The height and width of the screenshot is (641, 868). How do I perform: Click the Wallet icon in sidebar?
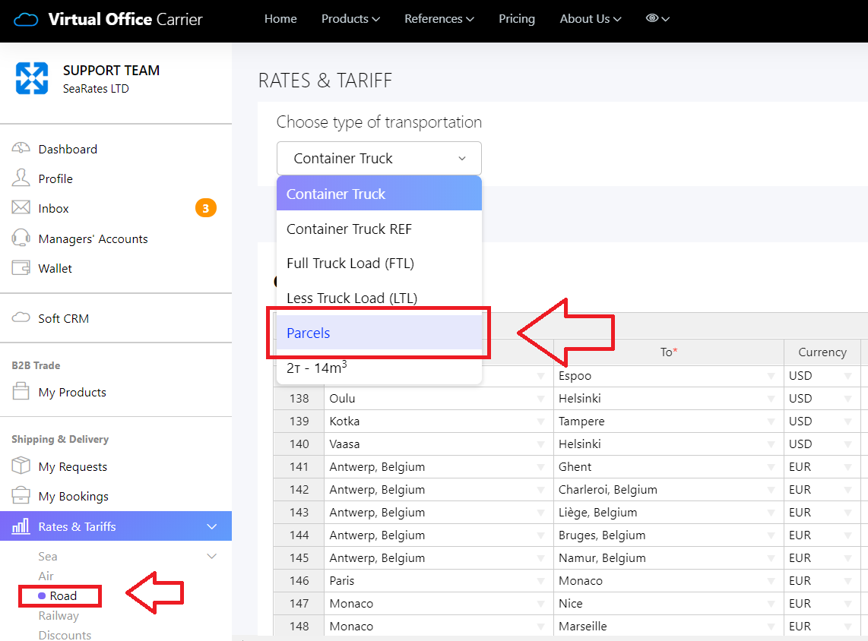click(21, 267)
